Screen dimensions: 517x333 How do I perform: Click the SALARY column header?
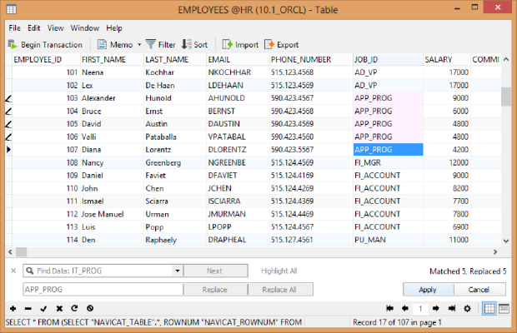[447, 60]
